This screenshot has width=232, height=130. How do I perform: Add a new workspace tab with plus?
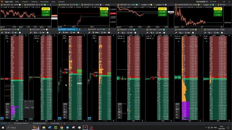(64, 123)
